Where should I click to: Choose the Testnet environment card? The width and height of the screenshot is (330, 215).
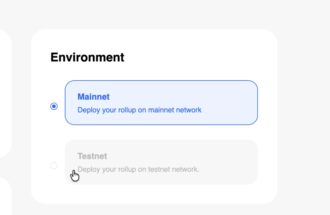point(161,162)
